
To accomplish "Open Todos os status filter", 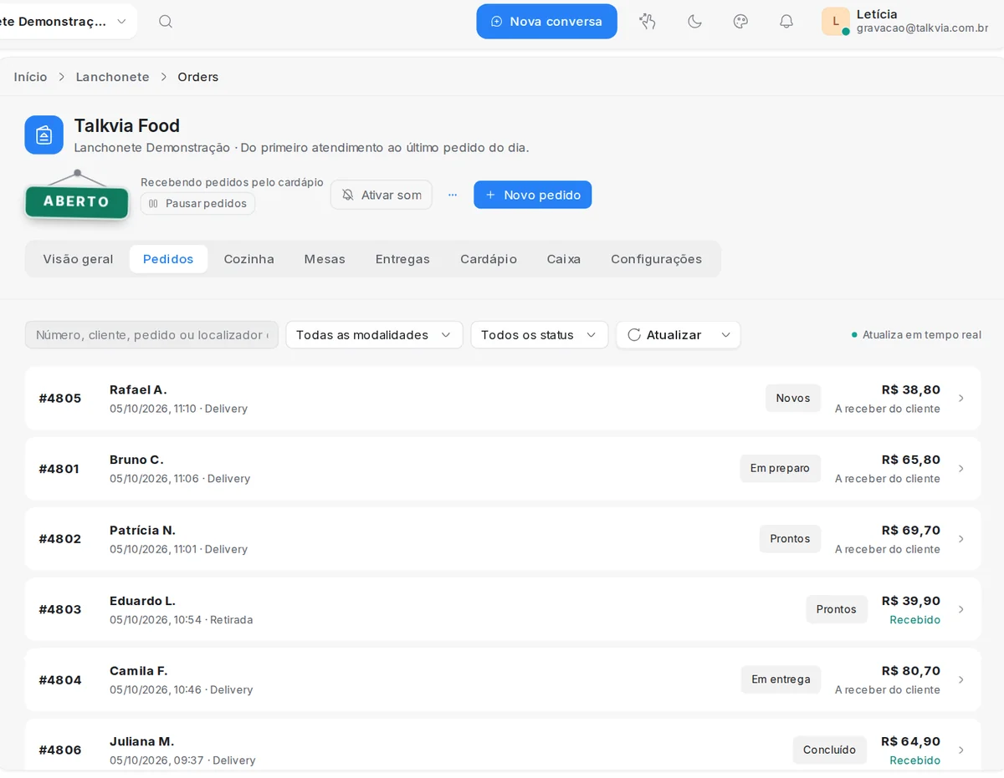I will (539, 335).
